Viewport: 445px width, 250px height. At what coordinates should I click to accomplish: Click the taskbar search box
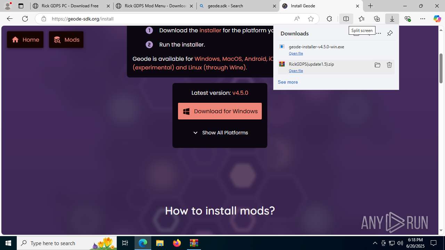[67, 243]
